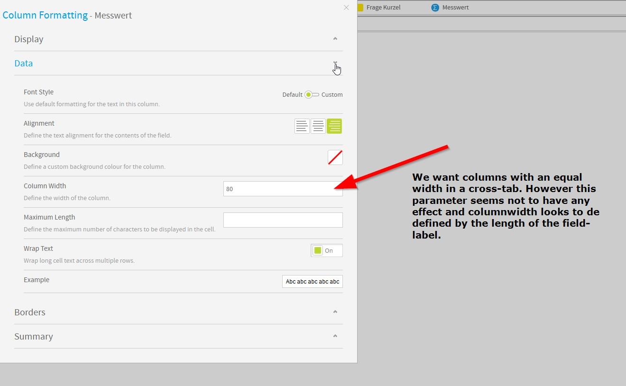The height and width of the screenshot is (386, 626).
Task: Click the Abc example preview box
Action: (x=313, y=282)
